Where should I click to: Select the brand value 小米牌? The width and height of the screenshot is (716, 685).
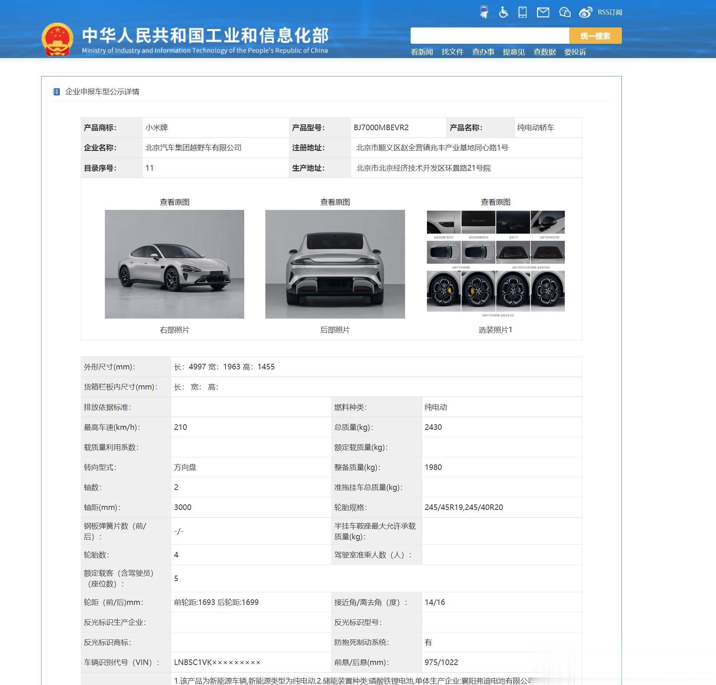tap(156, 128)
